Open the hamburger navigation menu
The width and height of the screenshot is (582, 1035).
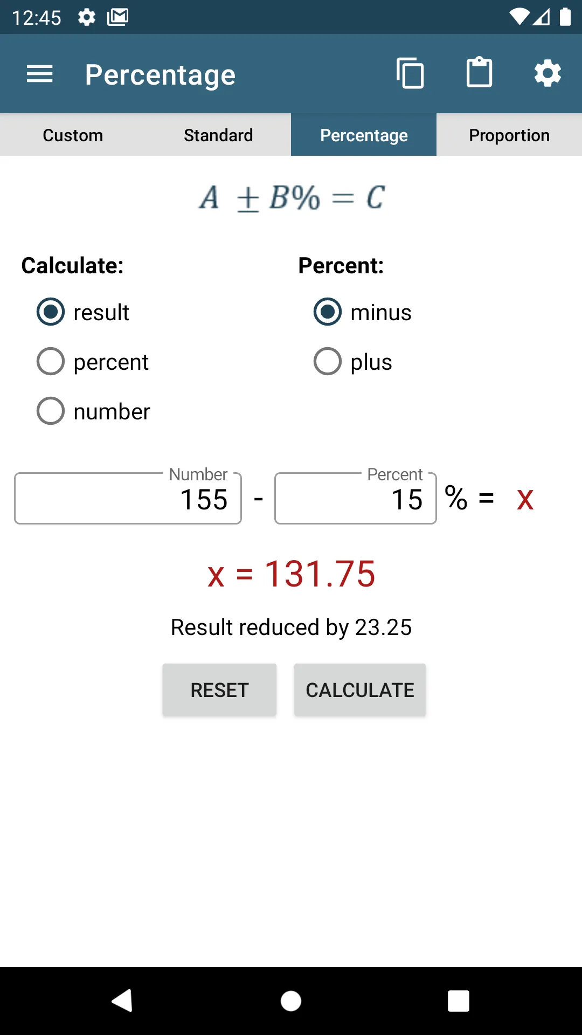pos(40,74)
